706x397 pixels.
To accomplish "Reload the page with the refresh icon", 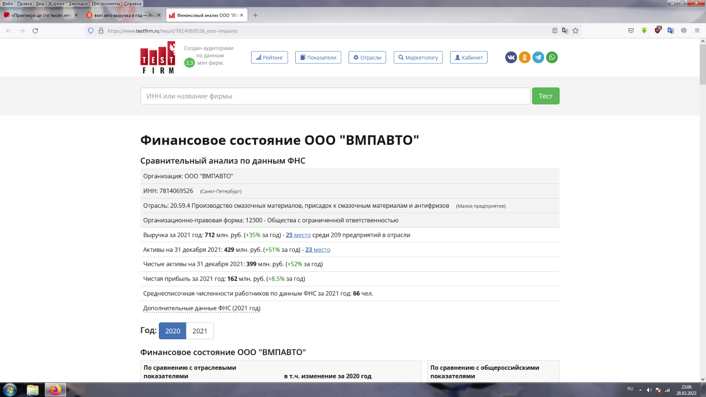I will tap(35, 31).
